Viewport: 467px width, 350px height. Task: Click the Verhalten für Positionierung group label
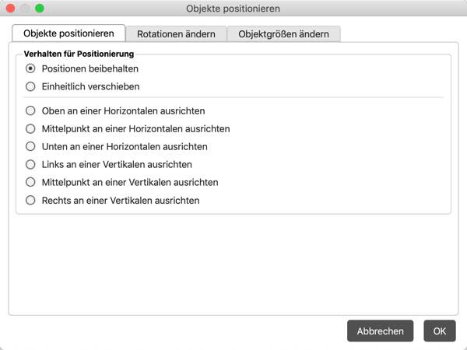[x=79, y=54]
